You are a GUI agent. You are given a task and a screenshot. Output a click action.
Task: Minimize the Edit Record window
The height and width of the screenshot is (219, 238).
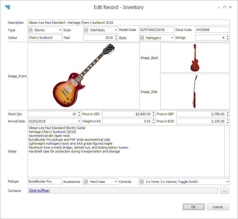click(x=219, y=7)
